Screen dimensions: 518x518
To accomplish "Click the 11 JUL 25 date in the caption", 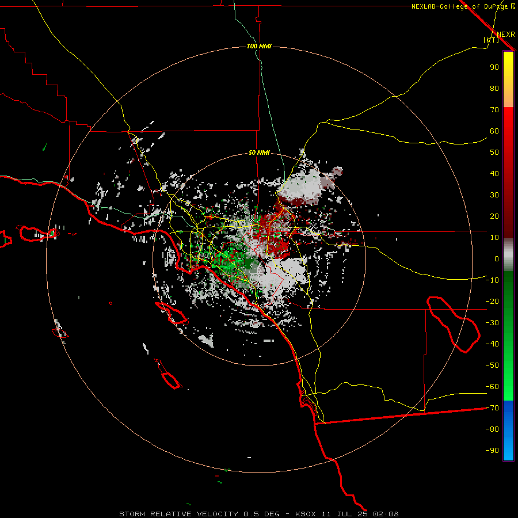I will click(x=345, y=514).
